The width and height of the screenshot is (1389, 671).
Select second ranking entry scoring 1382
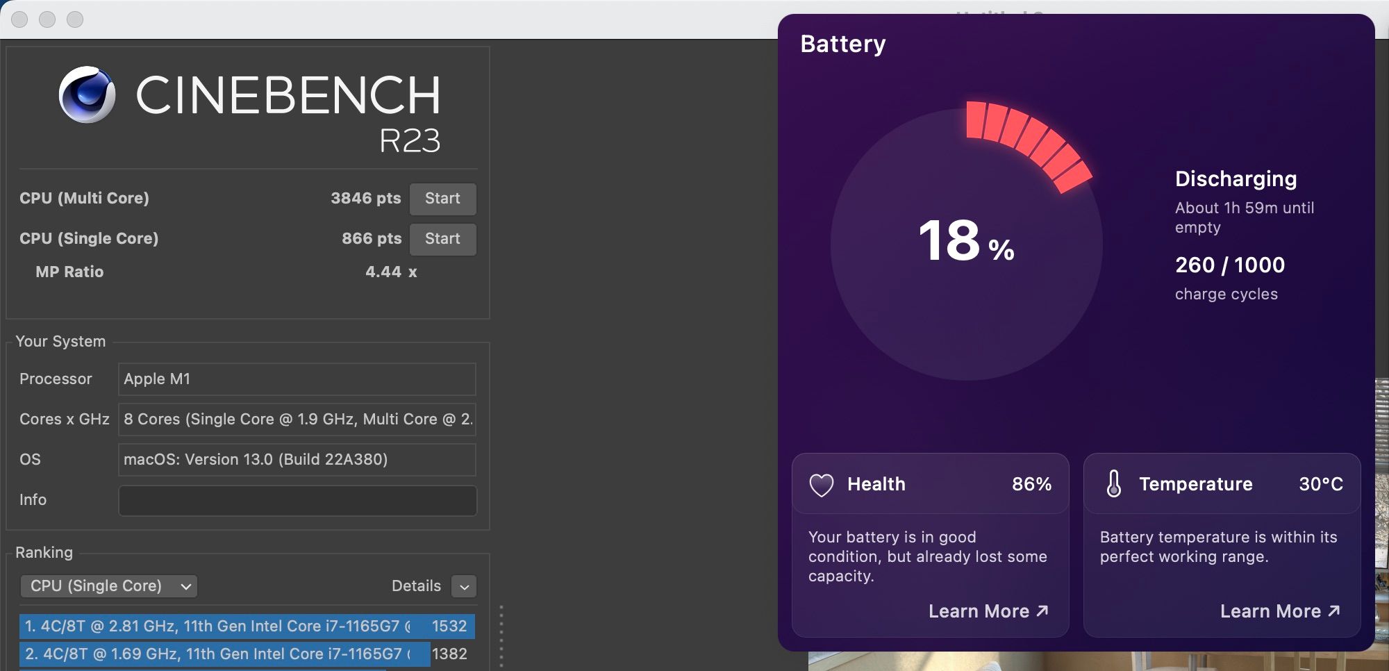coord(247,654)
